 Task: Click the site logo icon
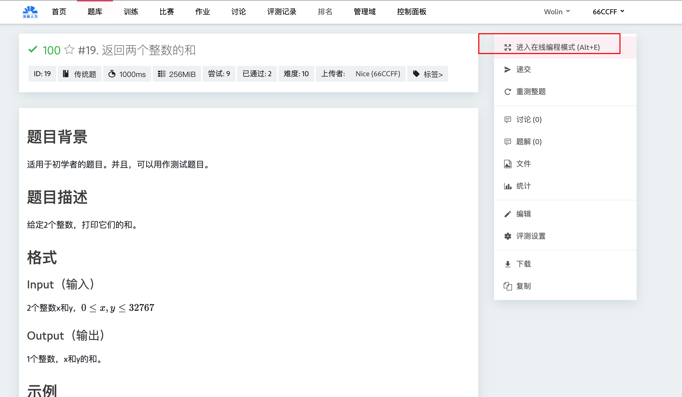tap(30, 12)
